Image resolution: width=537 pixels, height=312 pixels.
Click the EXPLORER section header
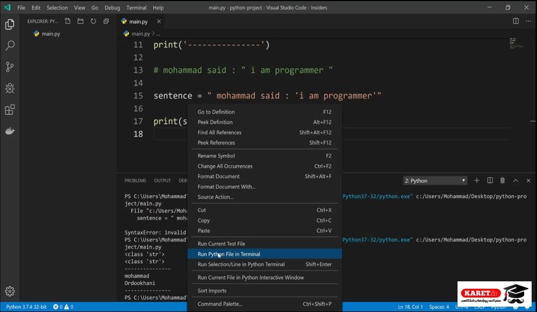[x=42, y=22]
